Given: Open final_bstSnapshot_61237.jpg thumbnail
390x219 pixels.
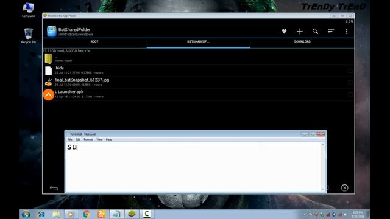Looking at the screenshot, I should pyautogui.click(x=49, y=82).
